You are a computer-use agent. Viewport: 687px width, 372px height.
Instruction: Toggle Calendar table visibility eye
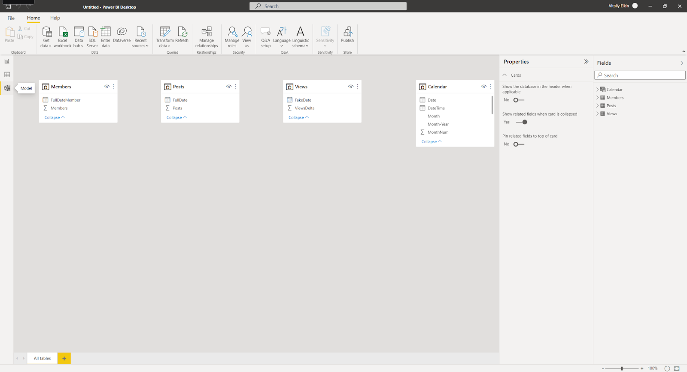click(483, 87)
